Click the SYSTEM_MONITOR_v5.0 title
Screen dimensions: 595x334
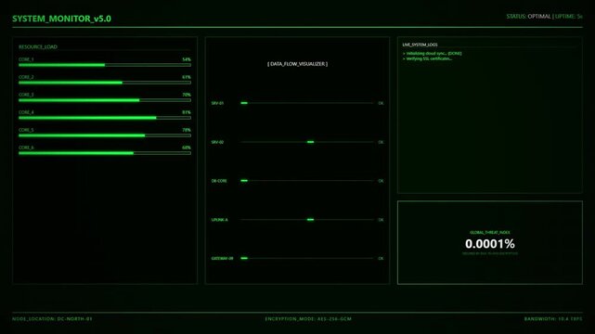(x=61, y=19)
